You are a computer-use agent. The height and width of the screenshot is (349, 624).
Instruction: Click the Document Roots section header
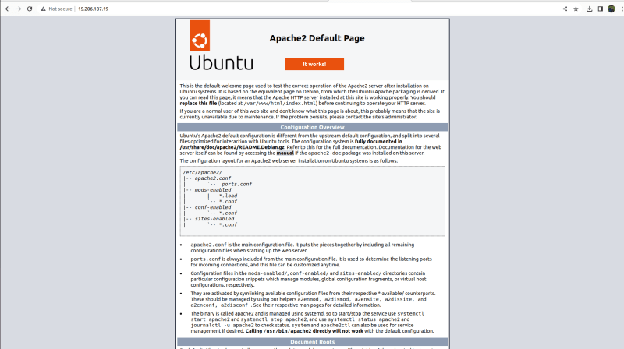(313, 342)
